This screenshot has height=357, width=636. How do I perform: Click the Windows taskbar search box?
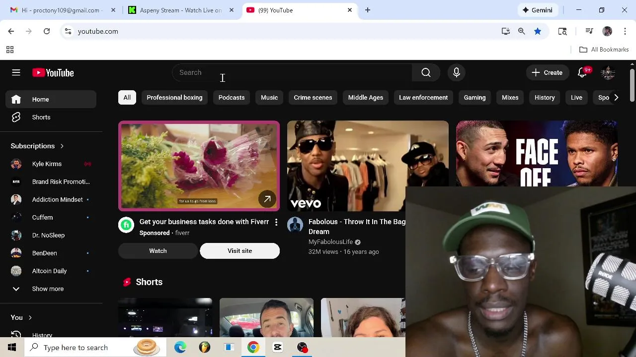coord(95,348)
